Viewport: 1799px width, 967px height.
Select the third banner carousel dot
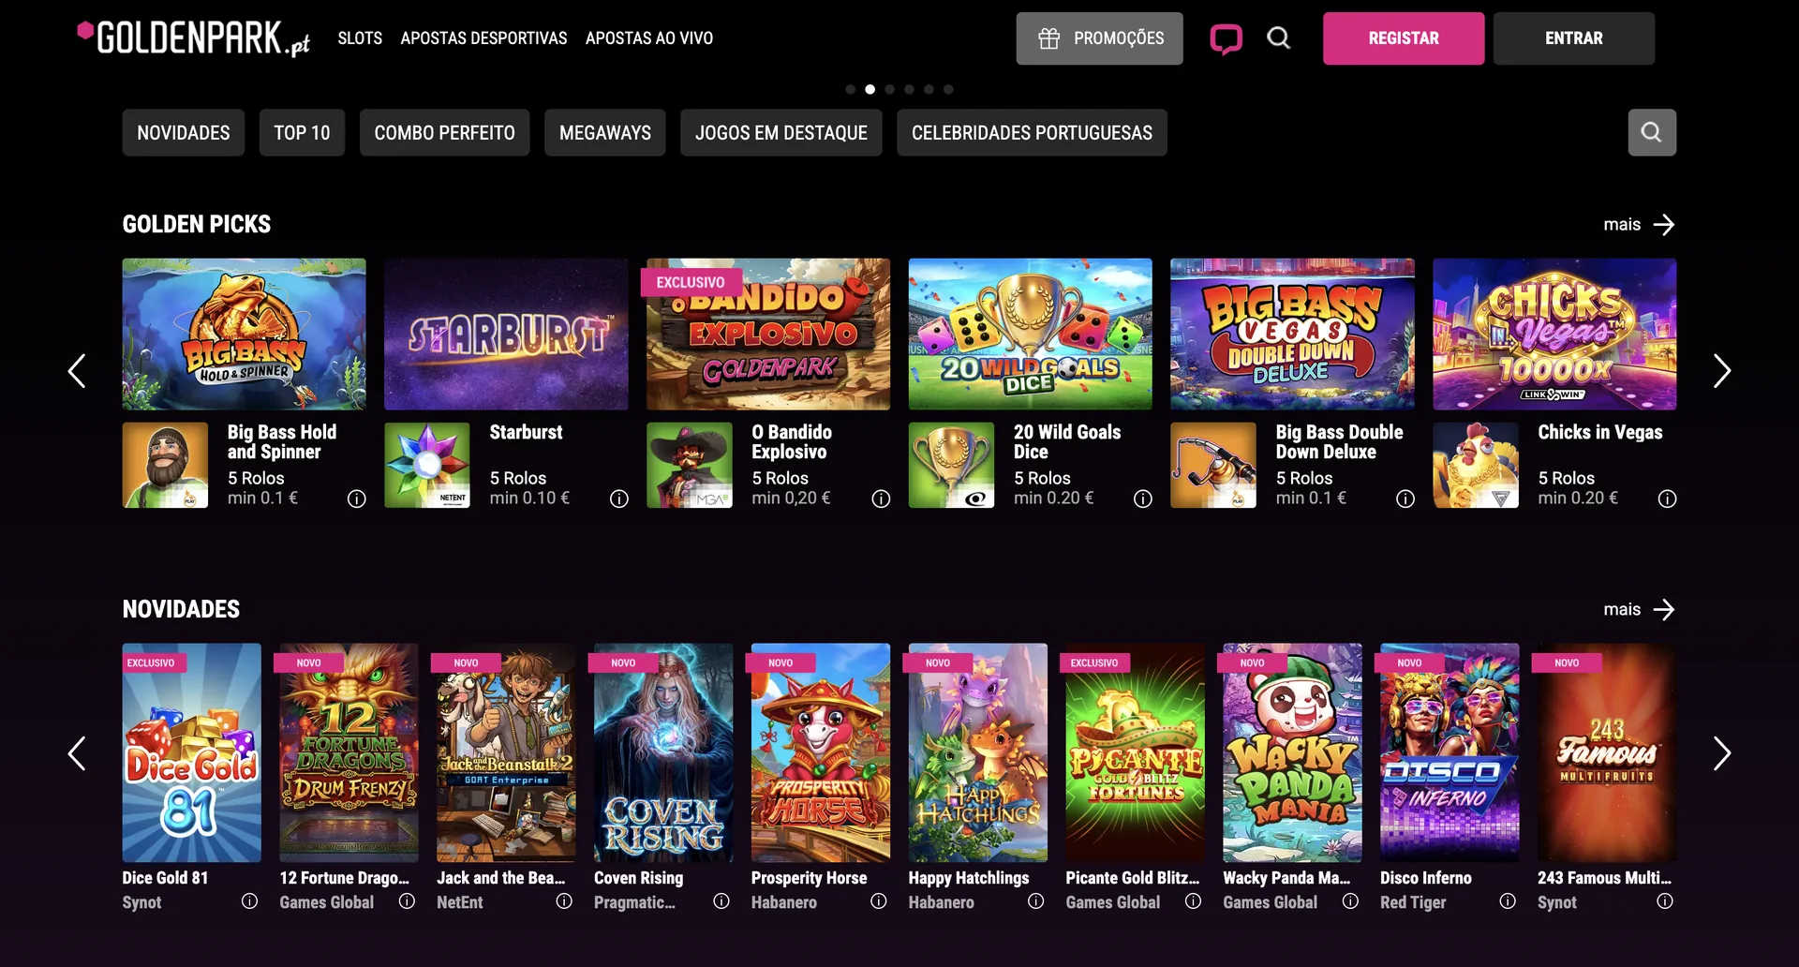click(890, 90)
